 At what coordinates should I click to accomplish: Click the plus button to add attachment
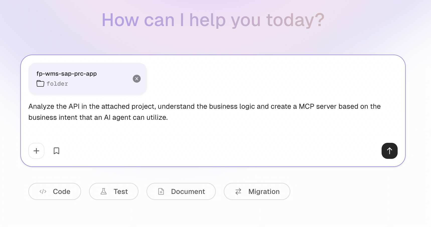(36, 151)
